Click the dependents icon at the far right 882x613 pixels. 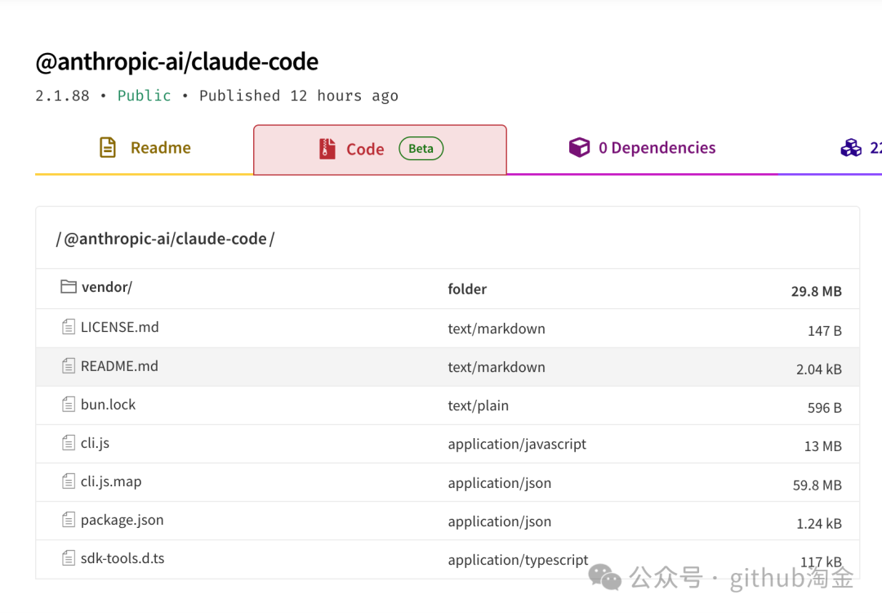[x=852, y=148]
